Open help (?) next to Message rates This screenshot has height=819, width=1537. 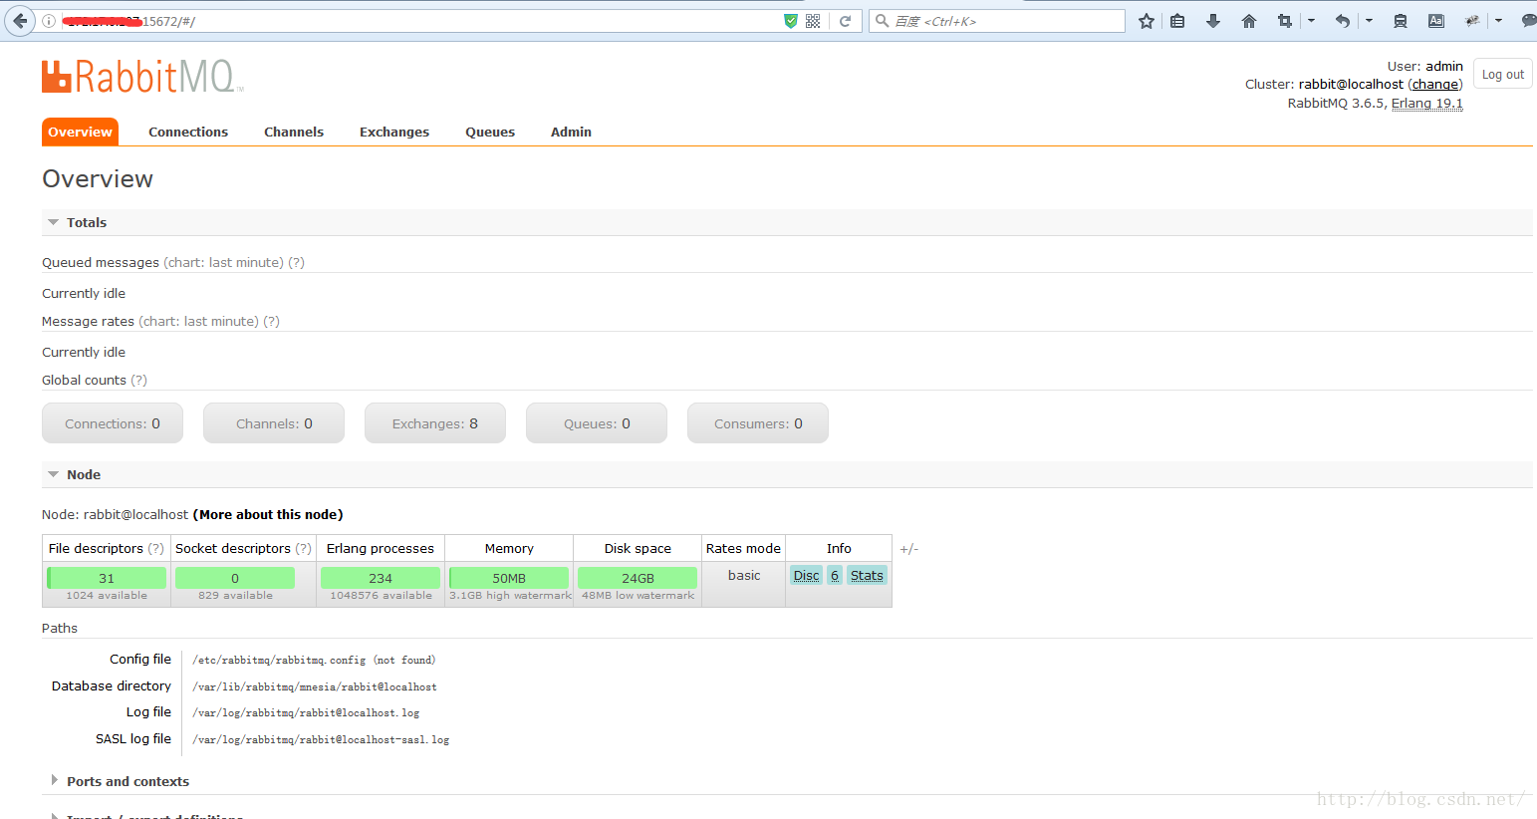tap(271, 322)
